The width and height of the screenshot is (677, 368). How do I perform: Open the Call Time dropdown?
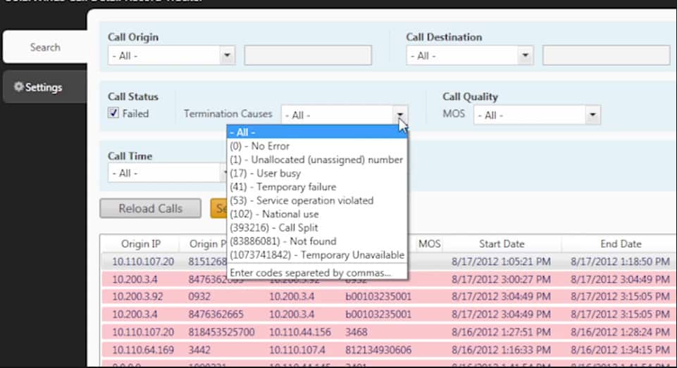click(x=168, y=173)
